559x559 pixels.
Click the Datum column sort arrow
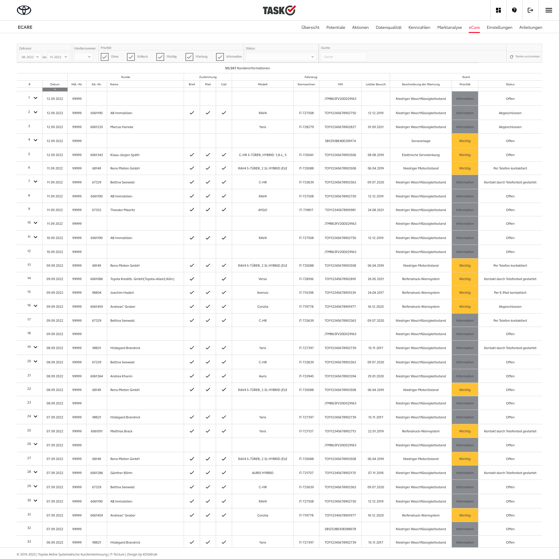pos(55,90)
